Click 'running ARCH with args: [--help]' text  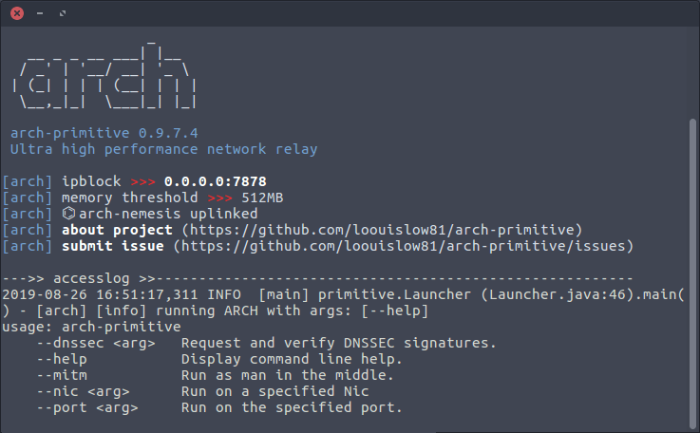(x=292, y=311)
